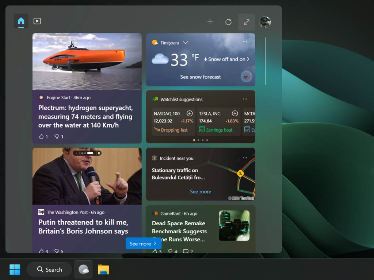Click the taskbar Search box
This screenshot has height=280, width=374.
point(49,269)
